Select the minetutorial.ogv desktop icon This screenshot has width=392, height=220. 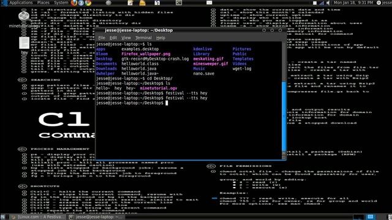[24, 19]
